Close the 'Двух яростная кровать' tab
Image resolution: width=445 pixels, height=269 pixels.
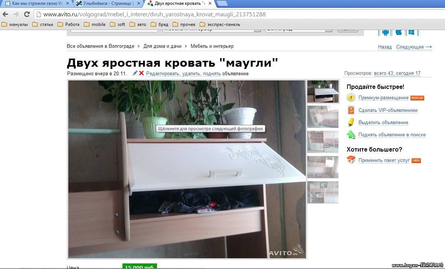click(210, 3)
